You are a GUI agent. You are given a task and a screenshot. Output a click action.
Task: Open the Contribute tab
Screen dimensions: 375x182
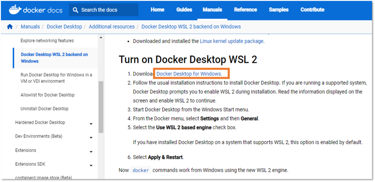312,10
